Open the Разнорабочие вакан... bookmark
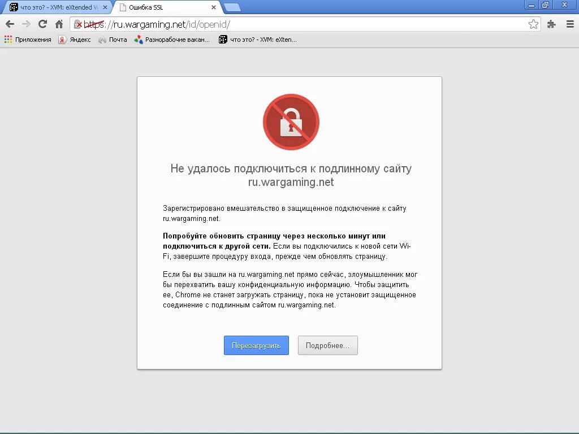This screenshot has width=579, height=434. coord(172,40)
